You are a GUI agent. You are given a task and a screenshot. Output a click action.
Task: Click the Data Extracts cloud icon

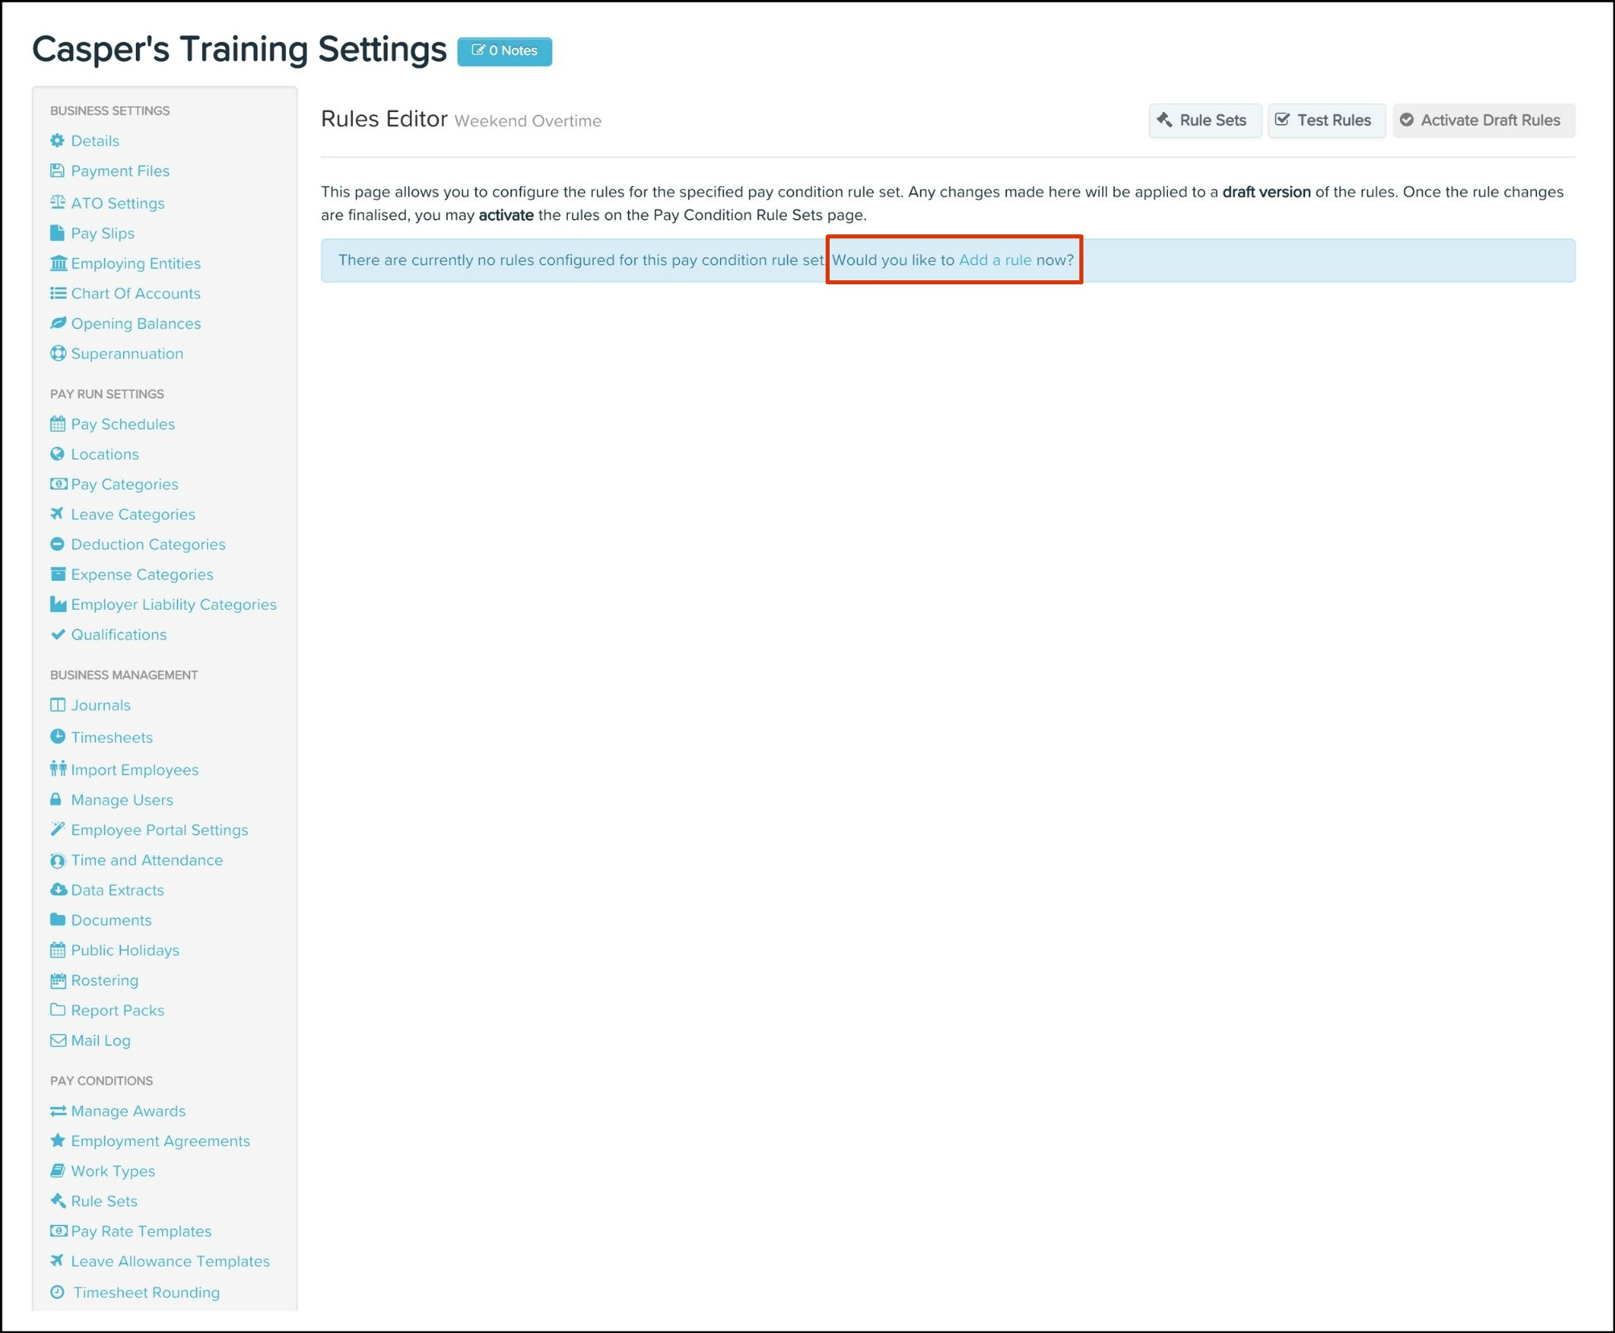[x=58, y=890]
